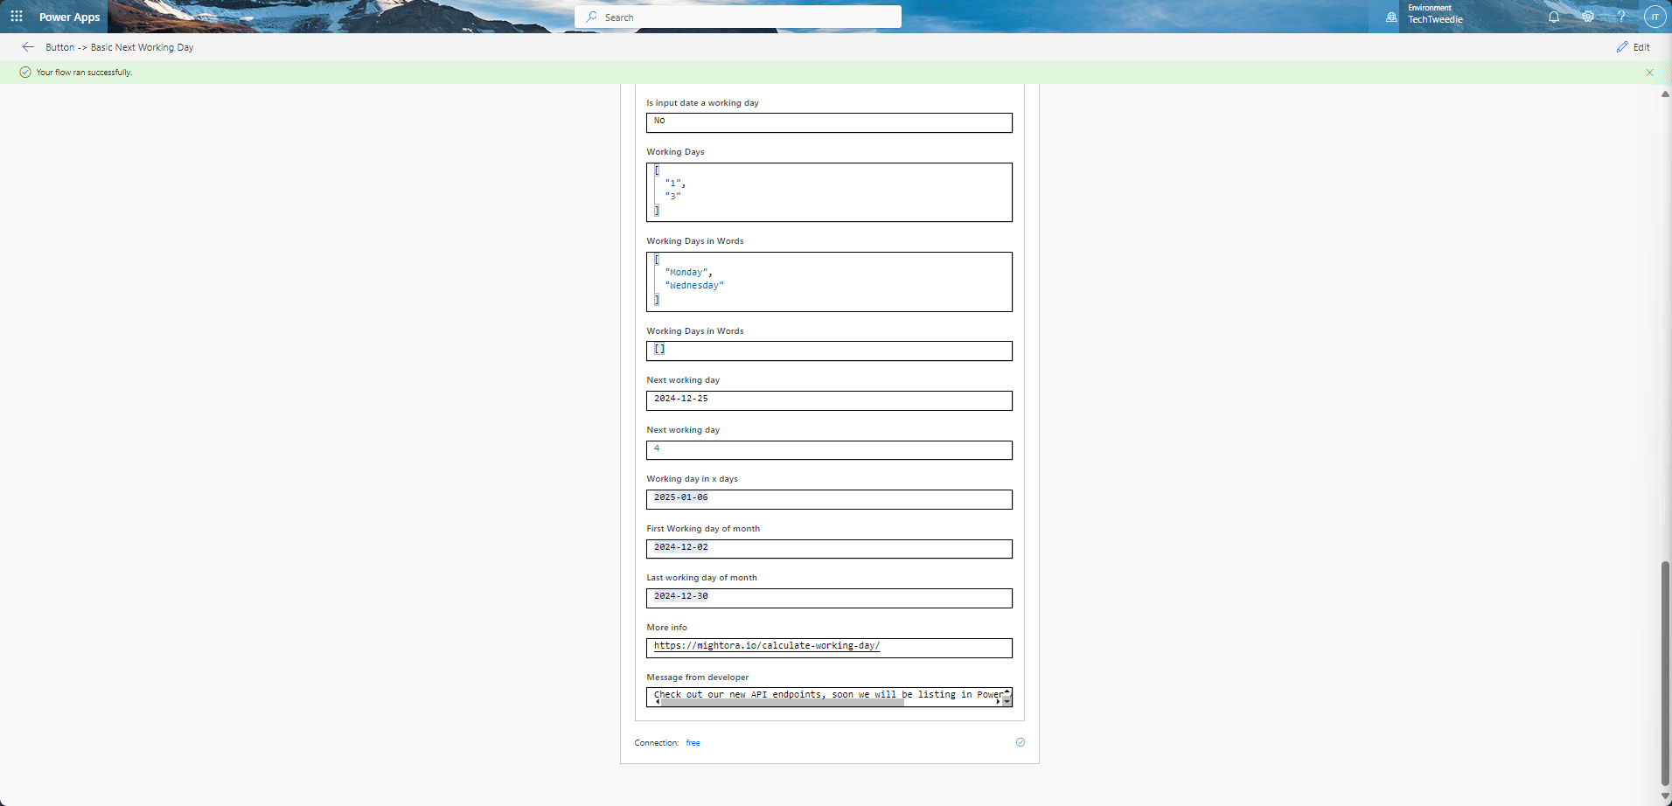Click the up arrow in developer message box

click(1007, 690)
